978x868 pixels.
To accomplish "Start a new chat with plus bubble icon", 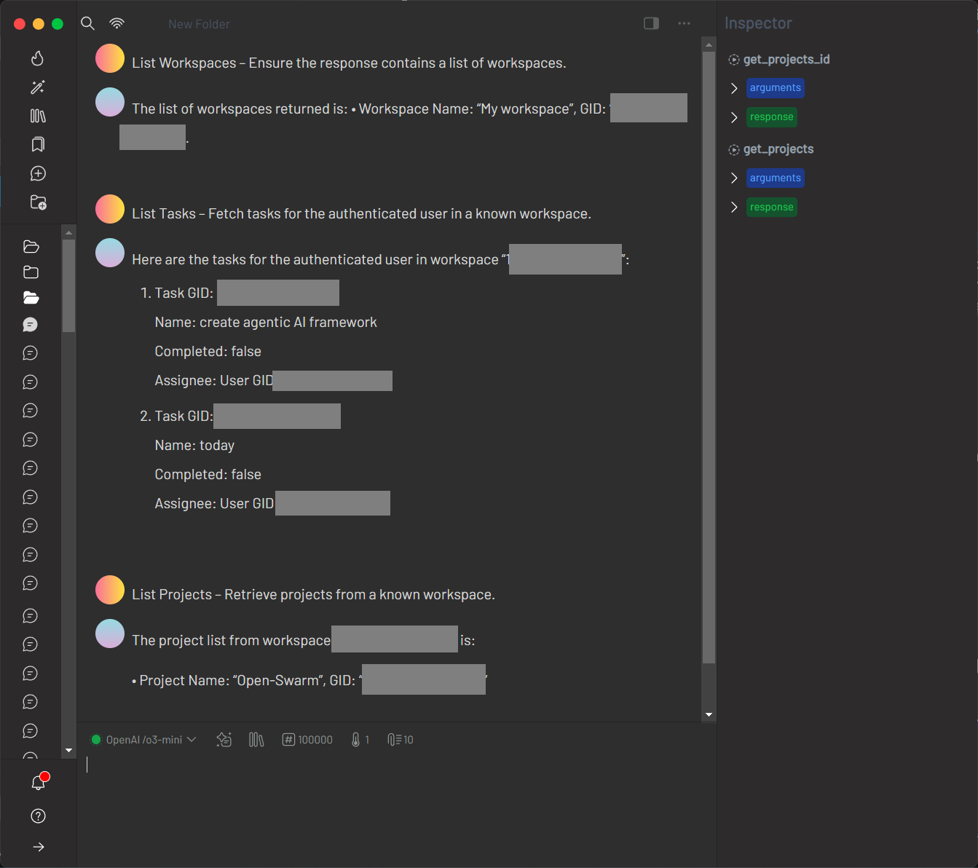I will (x=38, y=173).
